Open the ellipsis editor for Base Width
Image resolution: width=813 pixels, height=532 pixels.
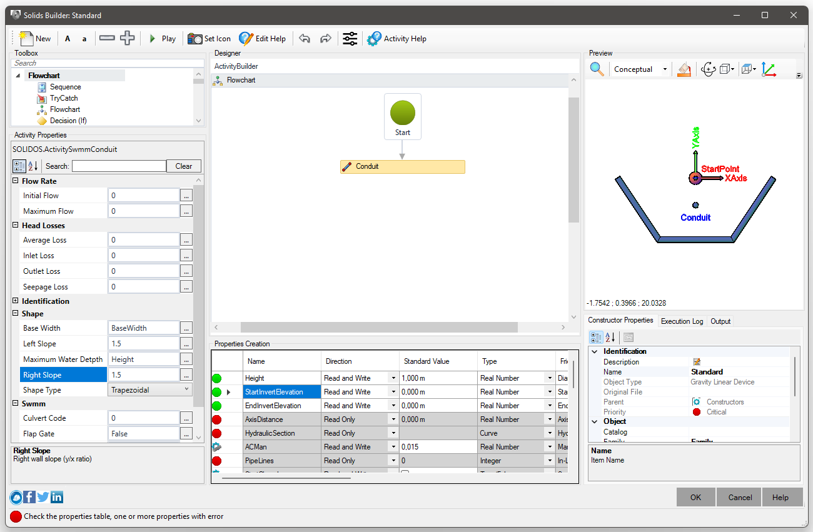pyautogui.click(x=186, y=328)
